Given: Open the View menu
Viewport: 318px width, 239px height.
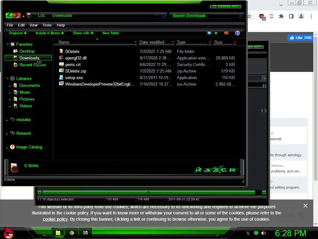Looking at the screenshot, I should 34,25.
